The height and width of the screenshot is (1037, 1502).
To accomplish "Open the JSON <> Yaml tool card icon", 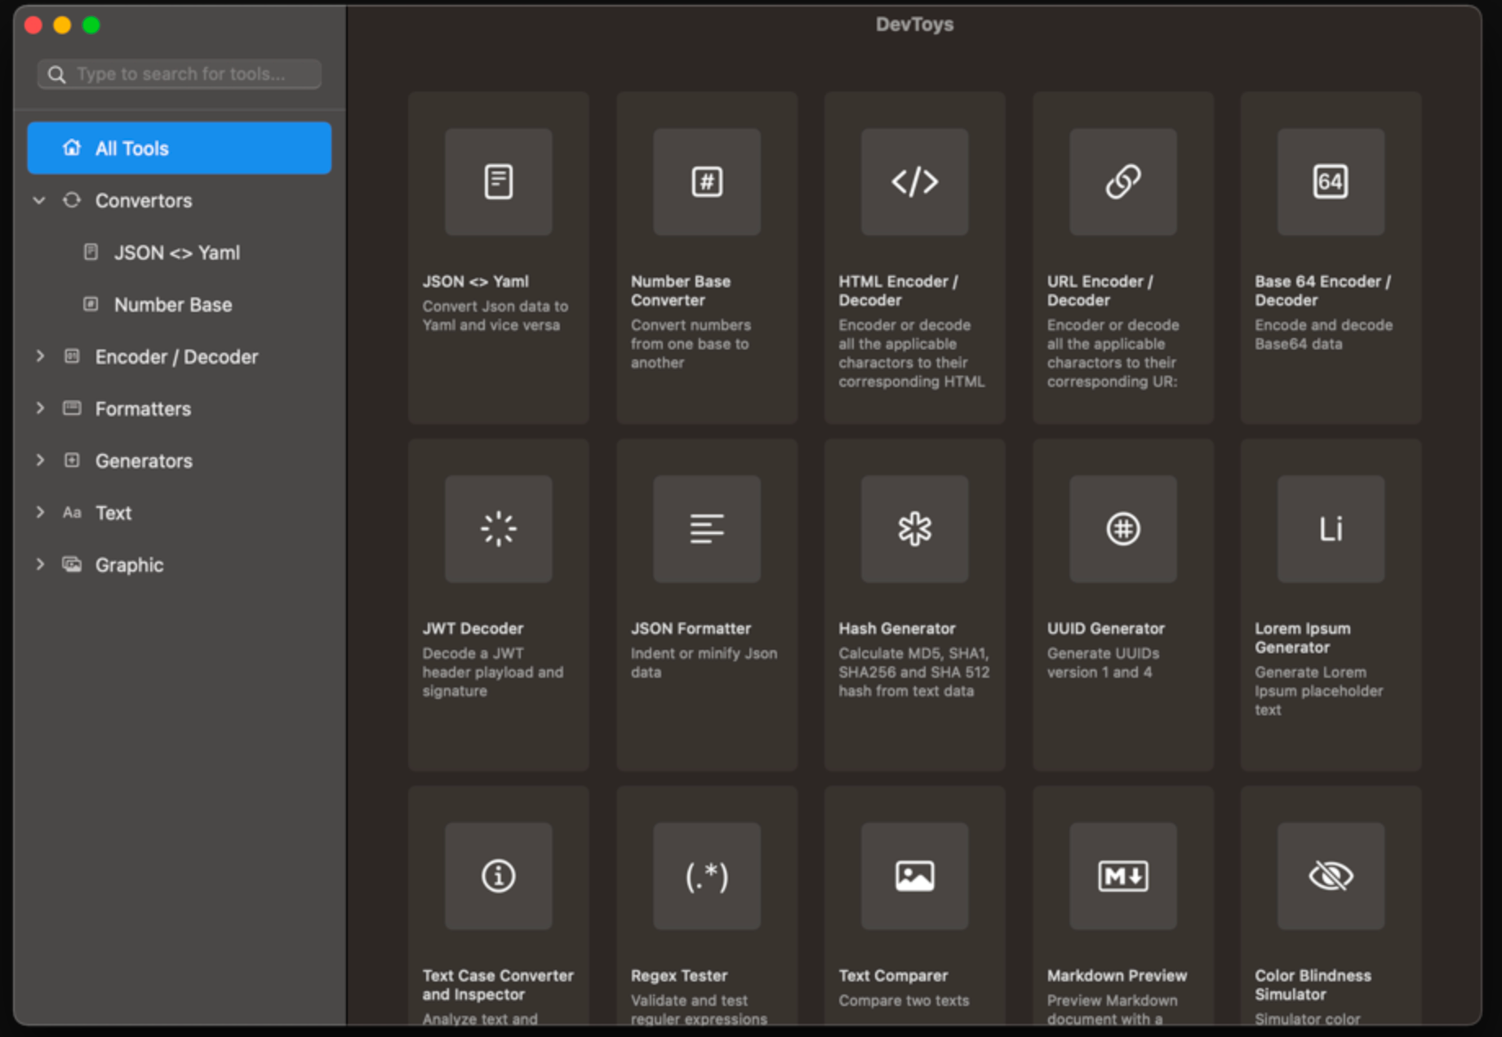I will pyautogui.click(x=498, y=181).
